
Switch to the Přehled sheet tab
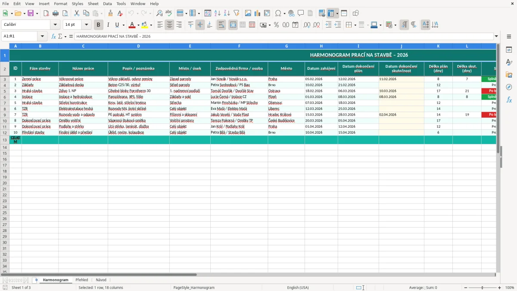[x=81, y=280]
